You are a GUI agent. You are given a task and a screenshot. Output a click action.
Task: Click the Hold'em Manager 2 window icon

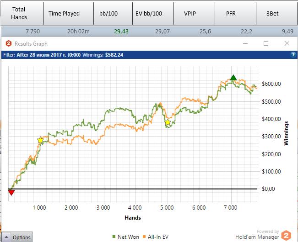pos(9,43)
